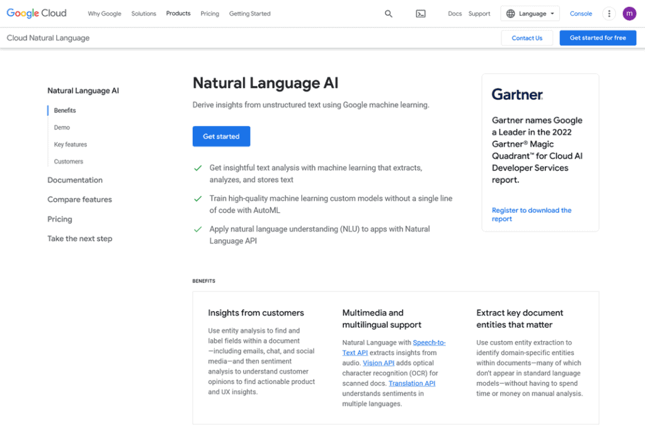Expand the Language dropdown arrow
The image size is (645, 440).
(552, 14)
